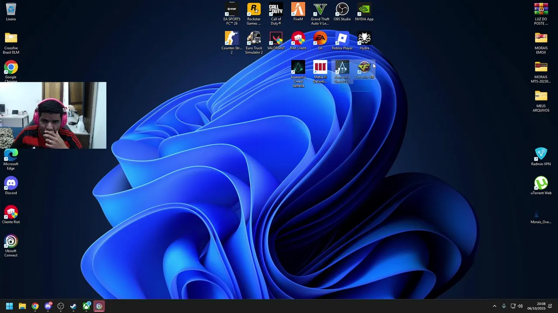Select the Ubisoft Connect desktop shortcut
The image size is (558, 313).
pos(11,246)
